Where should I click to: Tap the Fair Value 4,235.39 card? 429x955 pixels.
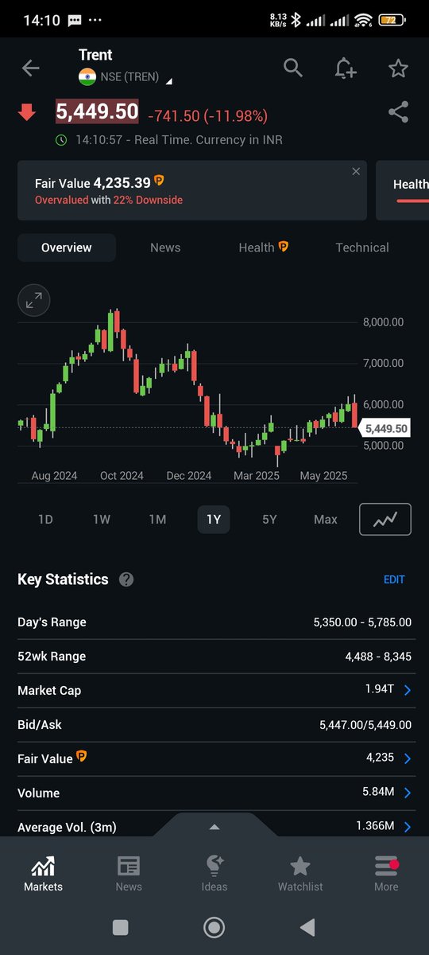pyautogui.click(x=192, y=191)
